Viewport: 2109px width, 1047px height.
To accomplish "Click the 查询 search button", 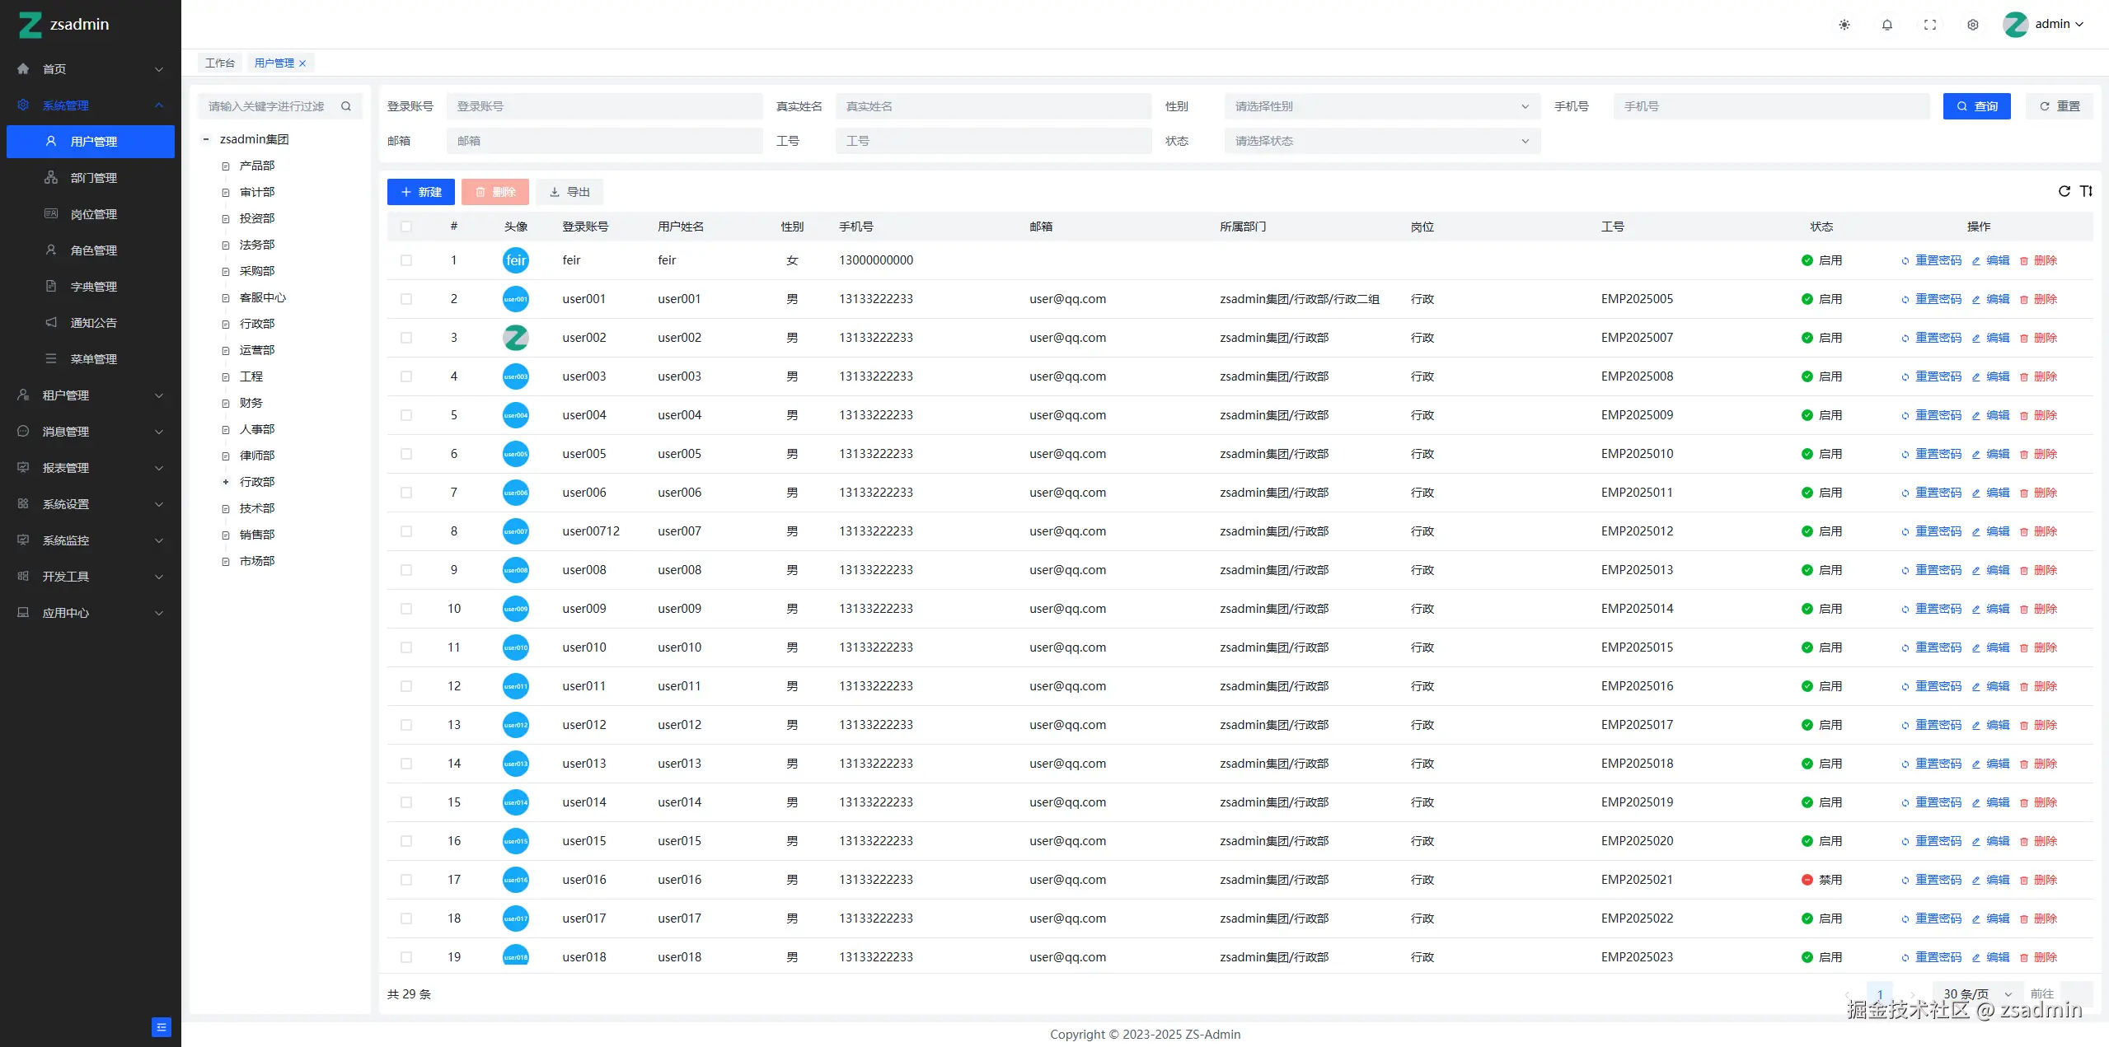I will click(x=1976, y=106).
